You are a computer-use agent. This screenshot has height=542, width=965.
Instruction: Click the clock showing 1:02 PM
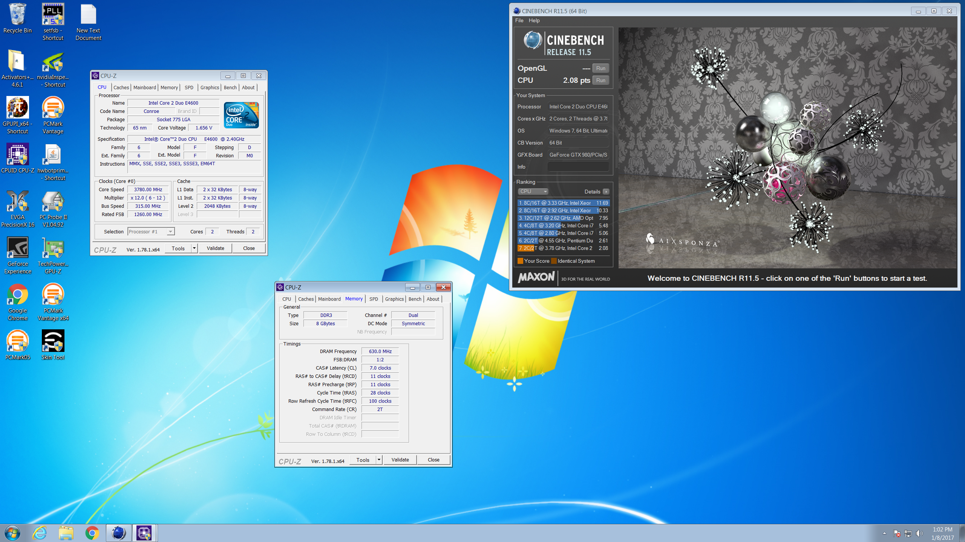(x=942, y=529)
